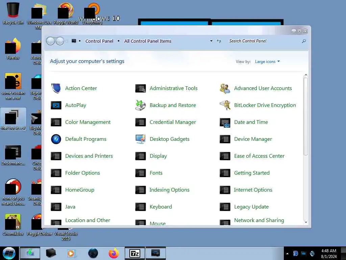Click Advanced User Accounts people icon

(x=225, y=88)
